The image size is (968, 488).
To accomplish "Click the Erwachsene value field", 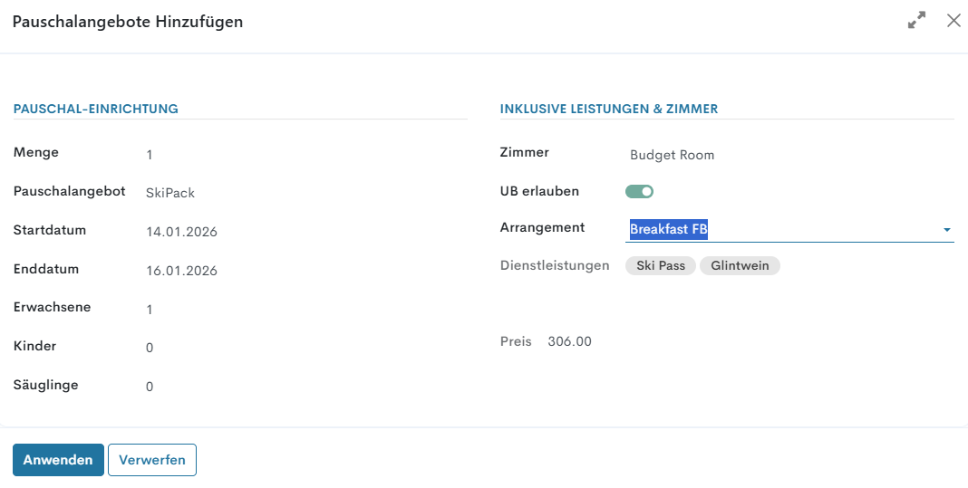I will tap(150, 310).
